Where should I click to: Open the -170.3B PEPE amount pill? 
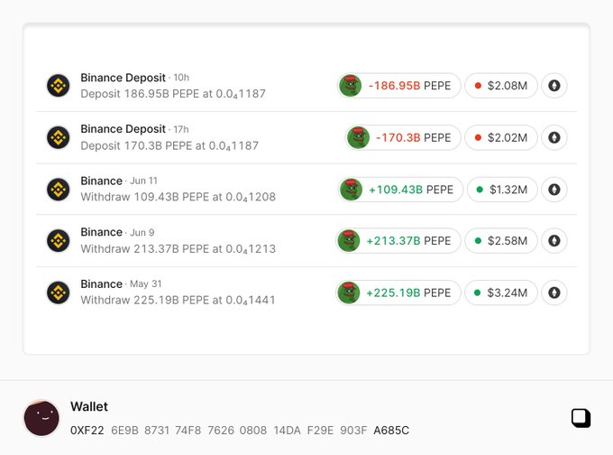(x=403, y=137)
